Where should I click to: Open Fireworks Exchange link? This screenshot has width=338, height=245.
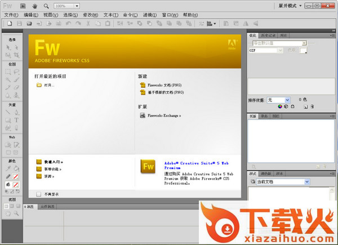[164, 115]
